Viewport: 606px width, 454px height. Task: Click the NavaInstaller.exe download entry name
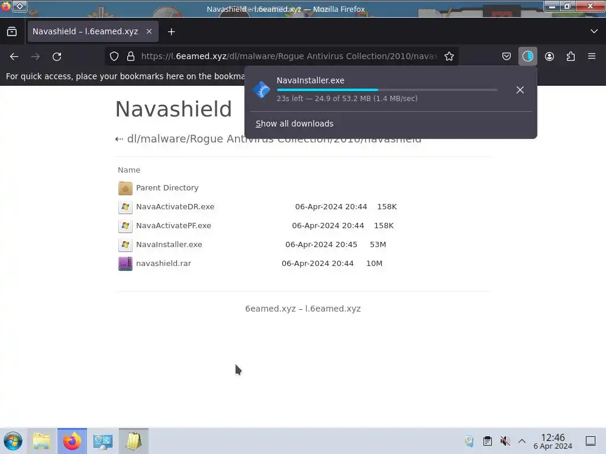(310, 80)
